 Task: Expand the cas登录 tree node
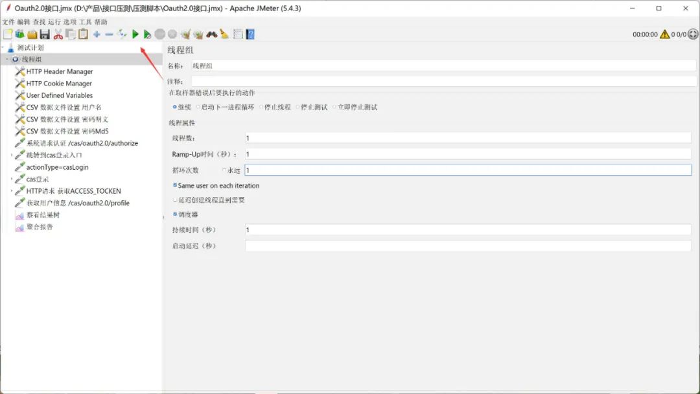click(x=12, y=179)
